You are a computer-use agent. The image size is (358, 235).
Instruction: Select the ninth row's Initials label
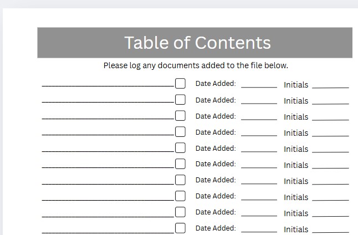pos(296,213)
